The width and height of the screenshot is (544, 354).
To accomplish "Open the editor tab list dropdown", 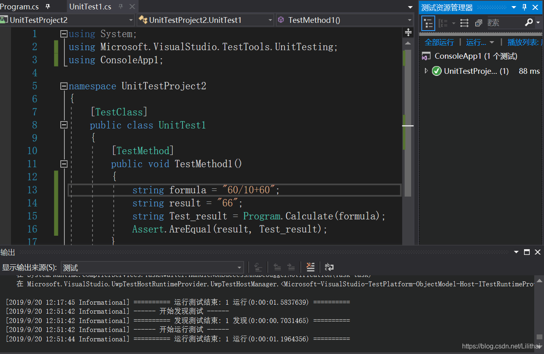I will tap(410, 7).
